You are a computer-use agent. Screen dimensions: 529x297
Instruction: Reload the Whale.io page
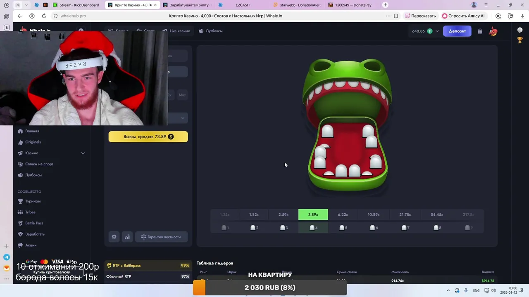(44, 16)
